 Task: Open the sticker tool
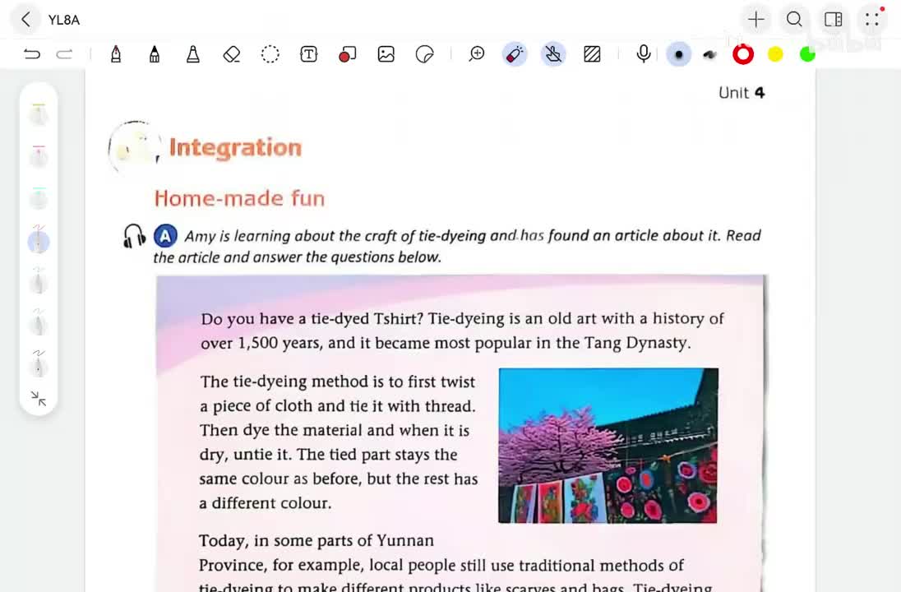coord(425,54)
